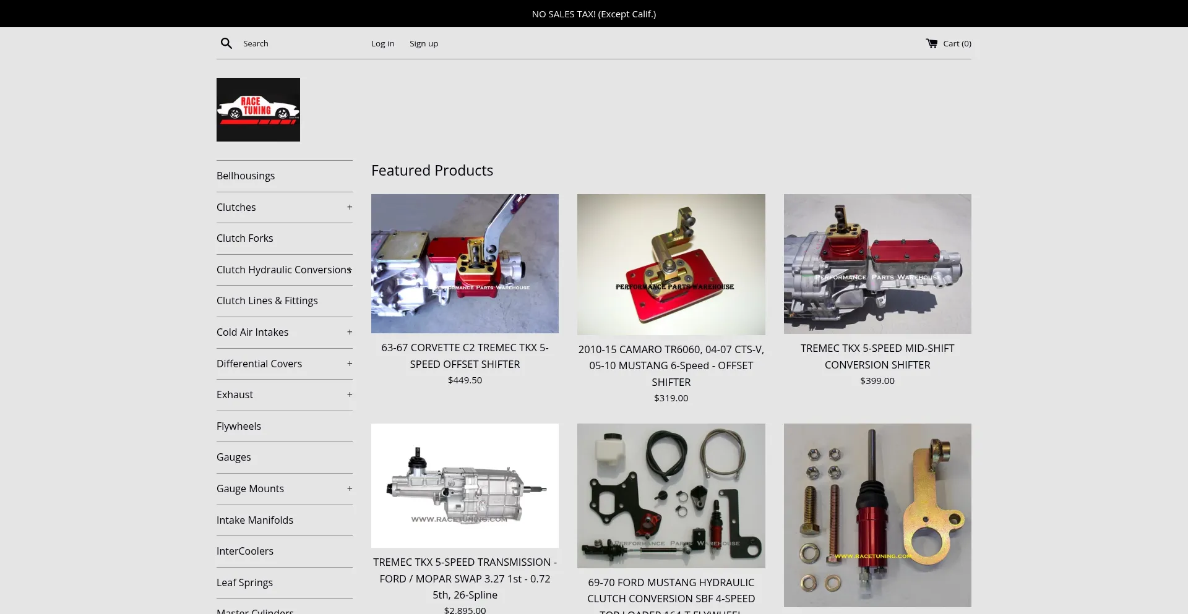Go to Flywheels category
Viewport: 1188px width, 614px height.
click(x=239, y=426)
